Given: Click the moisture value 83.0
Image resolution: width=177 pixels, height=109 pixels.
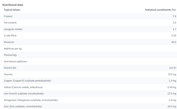Looking at the screenshot, I should click(x=174, y=42).
